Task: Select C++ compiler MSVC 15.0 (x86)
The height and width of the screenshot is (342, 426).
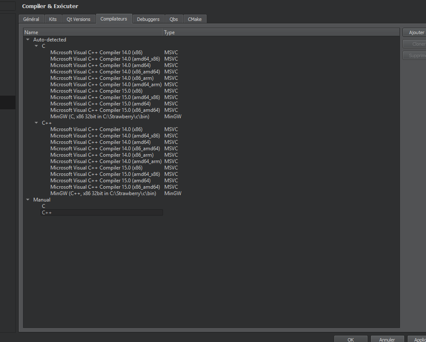Action: click(96, 168)
